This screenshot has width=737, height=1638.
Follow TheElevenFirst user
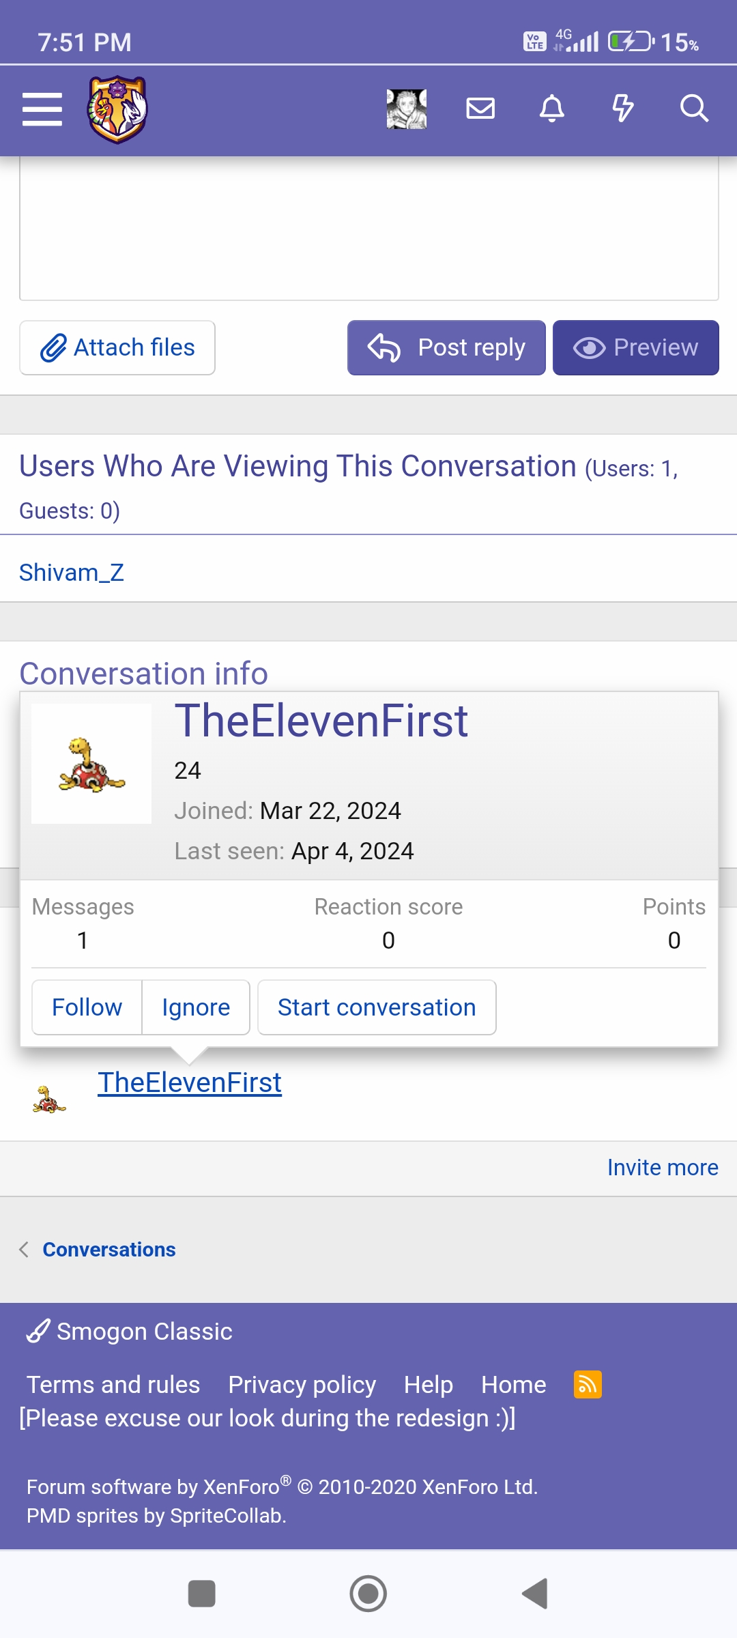click(87, 1007)
